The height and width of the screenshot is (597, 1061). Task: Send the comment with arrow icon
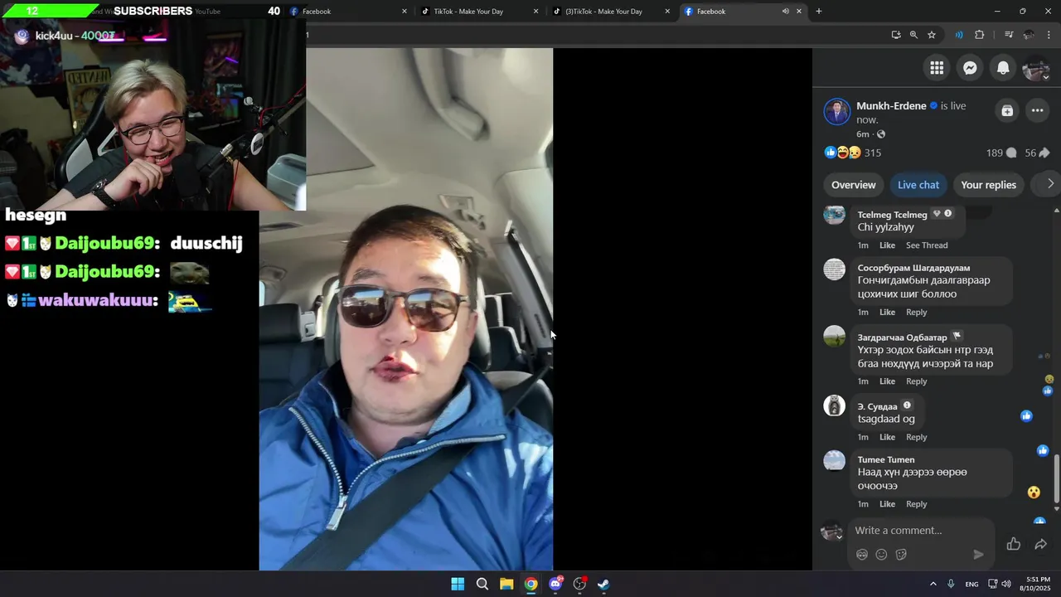pos(978,555)
